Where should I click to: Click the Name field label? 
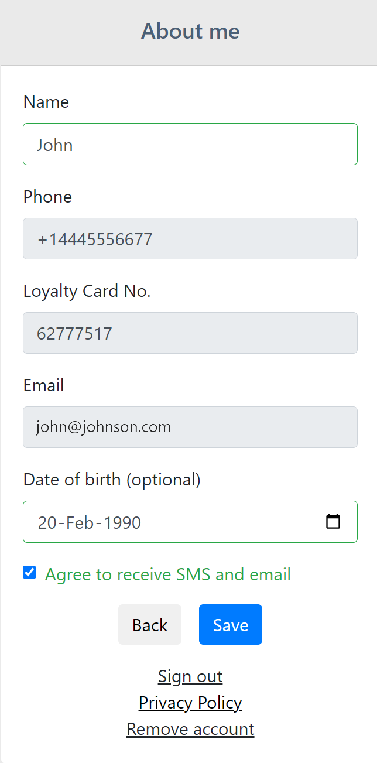[x=46, y=102]
